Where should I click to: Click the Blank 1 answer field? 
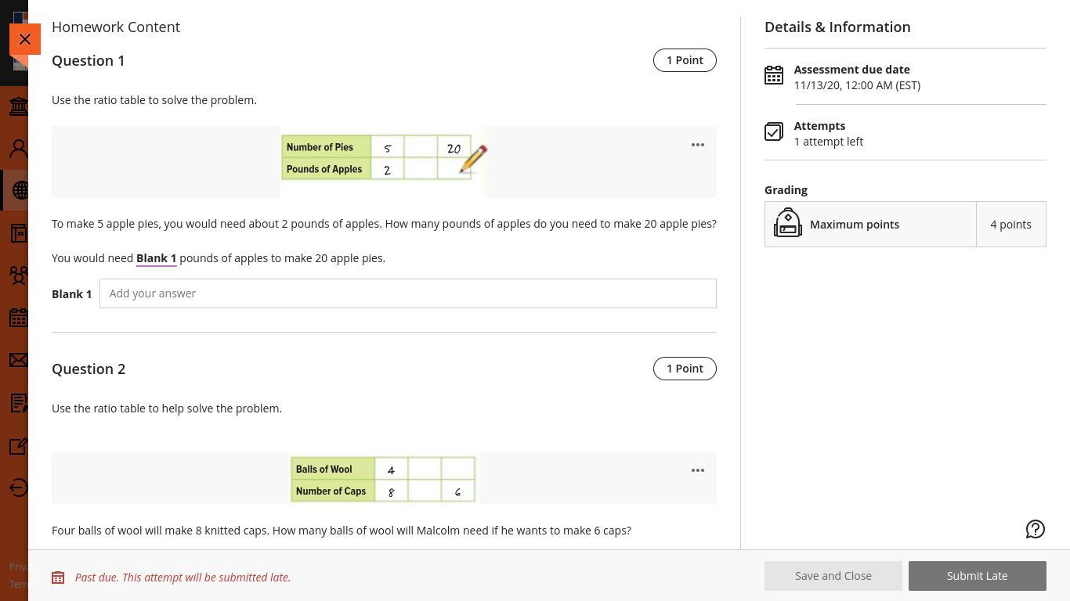407,293
